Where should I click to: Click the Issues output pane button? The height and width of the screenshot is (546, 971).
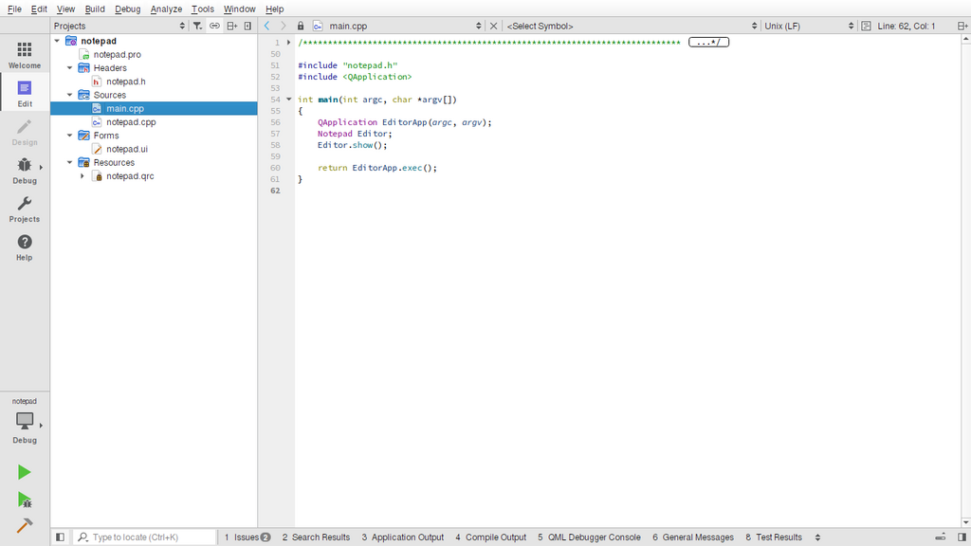(x=247, y=537)
